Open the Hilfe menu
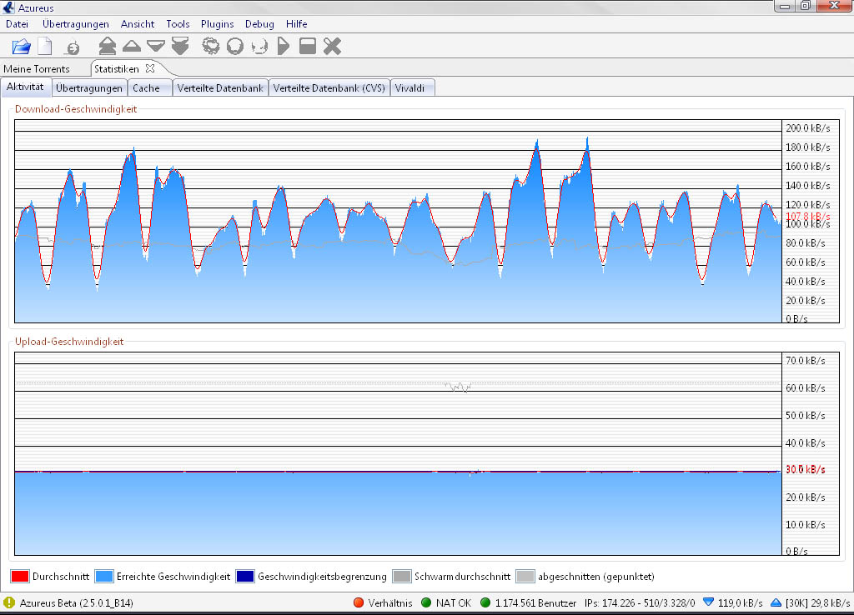 (x=296, y=24)
